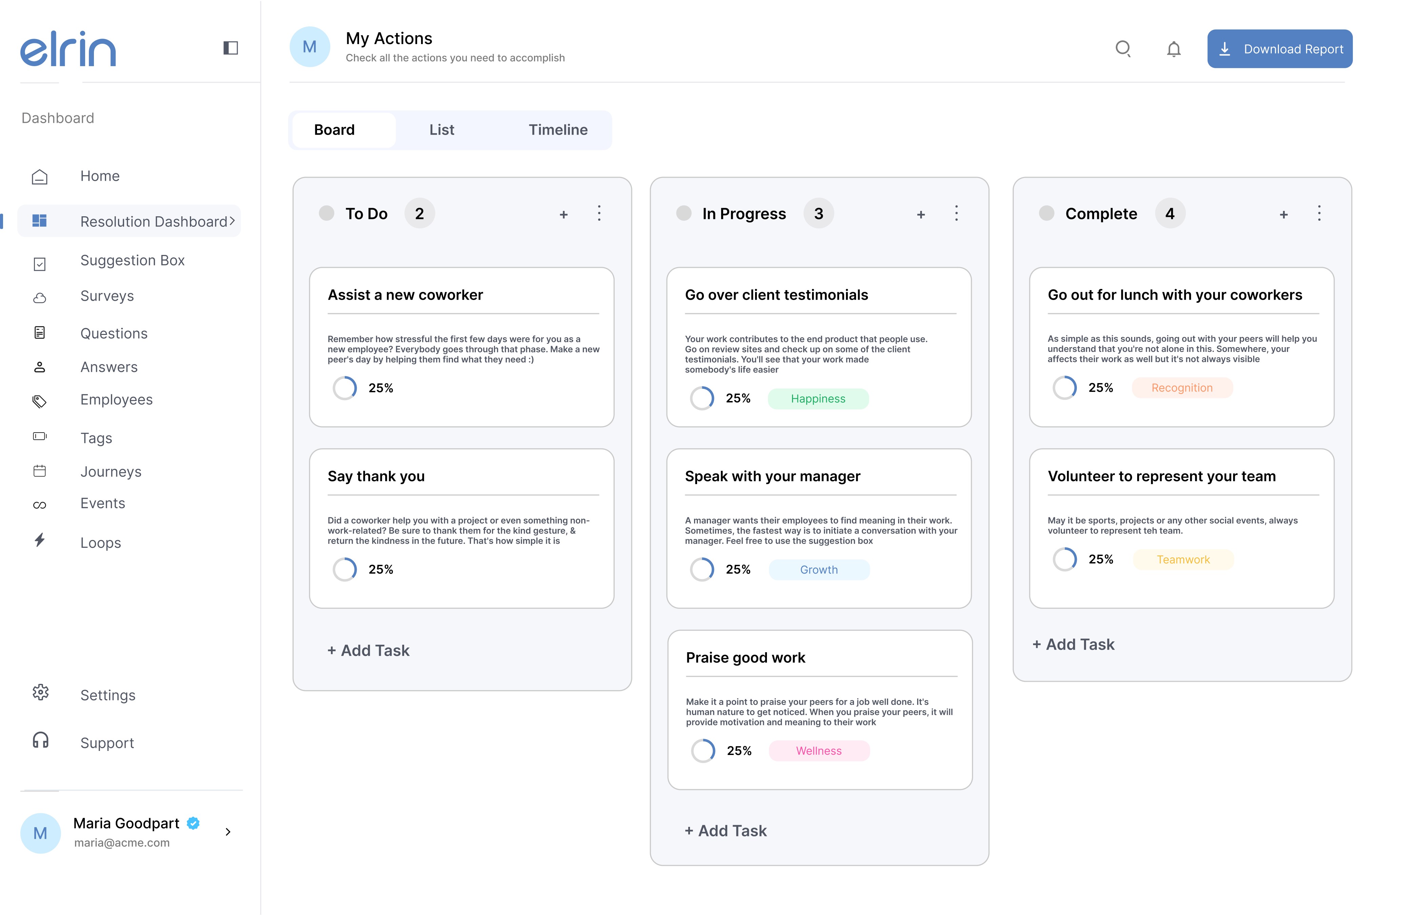1423x915 pixels.
Task: Toggle the Complete column status circle
Action: pyautogui.click(x=1046, y=213)
